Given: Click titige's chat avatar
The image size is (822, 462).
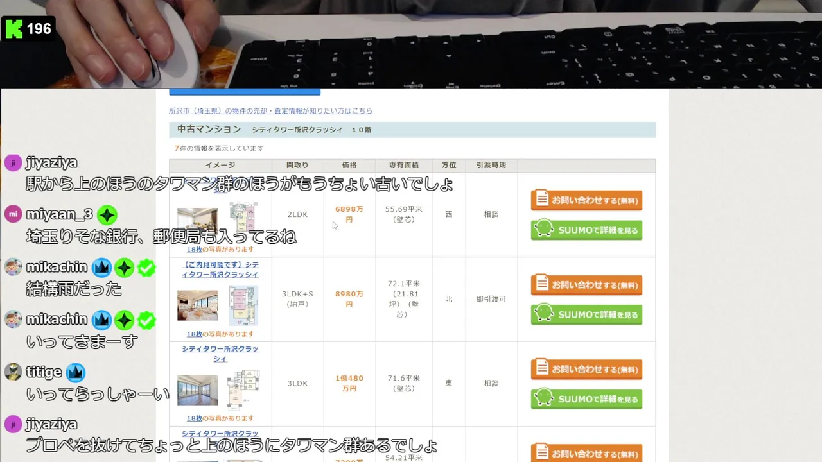Looking at the screenshot, I should pyautogui.click(x=13, y=372).
